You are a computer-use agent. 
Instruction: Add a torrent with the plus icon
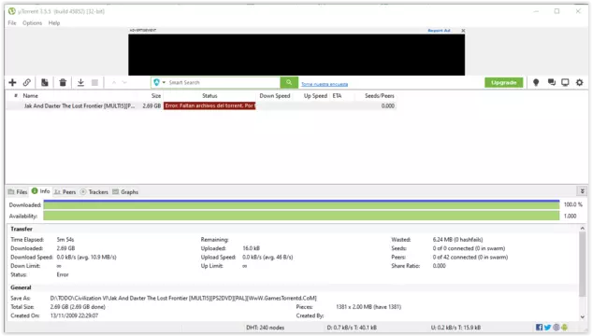pyautogui.click(x=12, y=82)
